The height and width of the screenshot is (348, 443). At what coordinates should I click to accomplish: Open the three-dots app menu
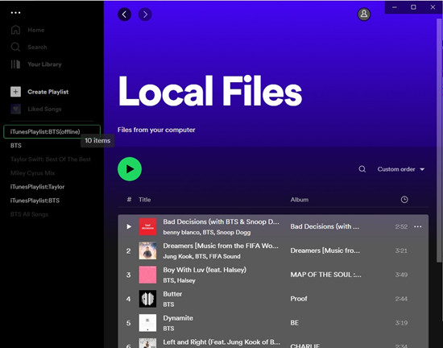pyautogui.click(x=15, y=13)
